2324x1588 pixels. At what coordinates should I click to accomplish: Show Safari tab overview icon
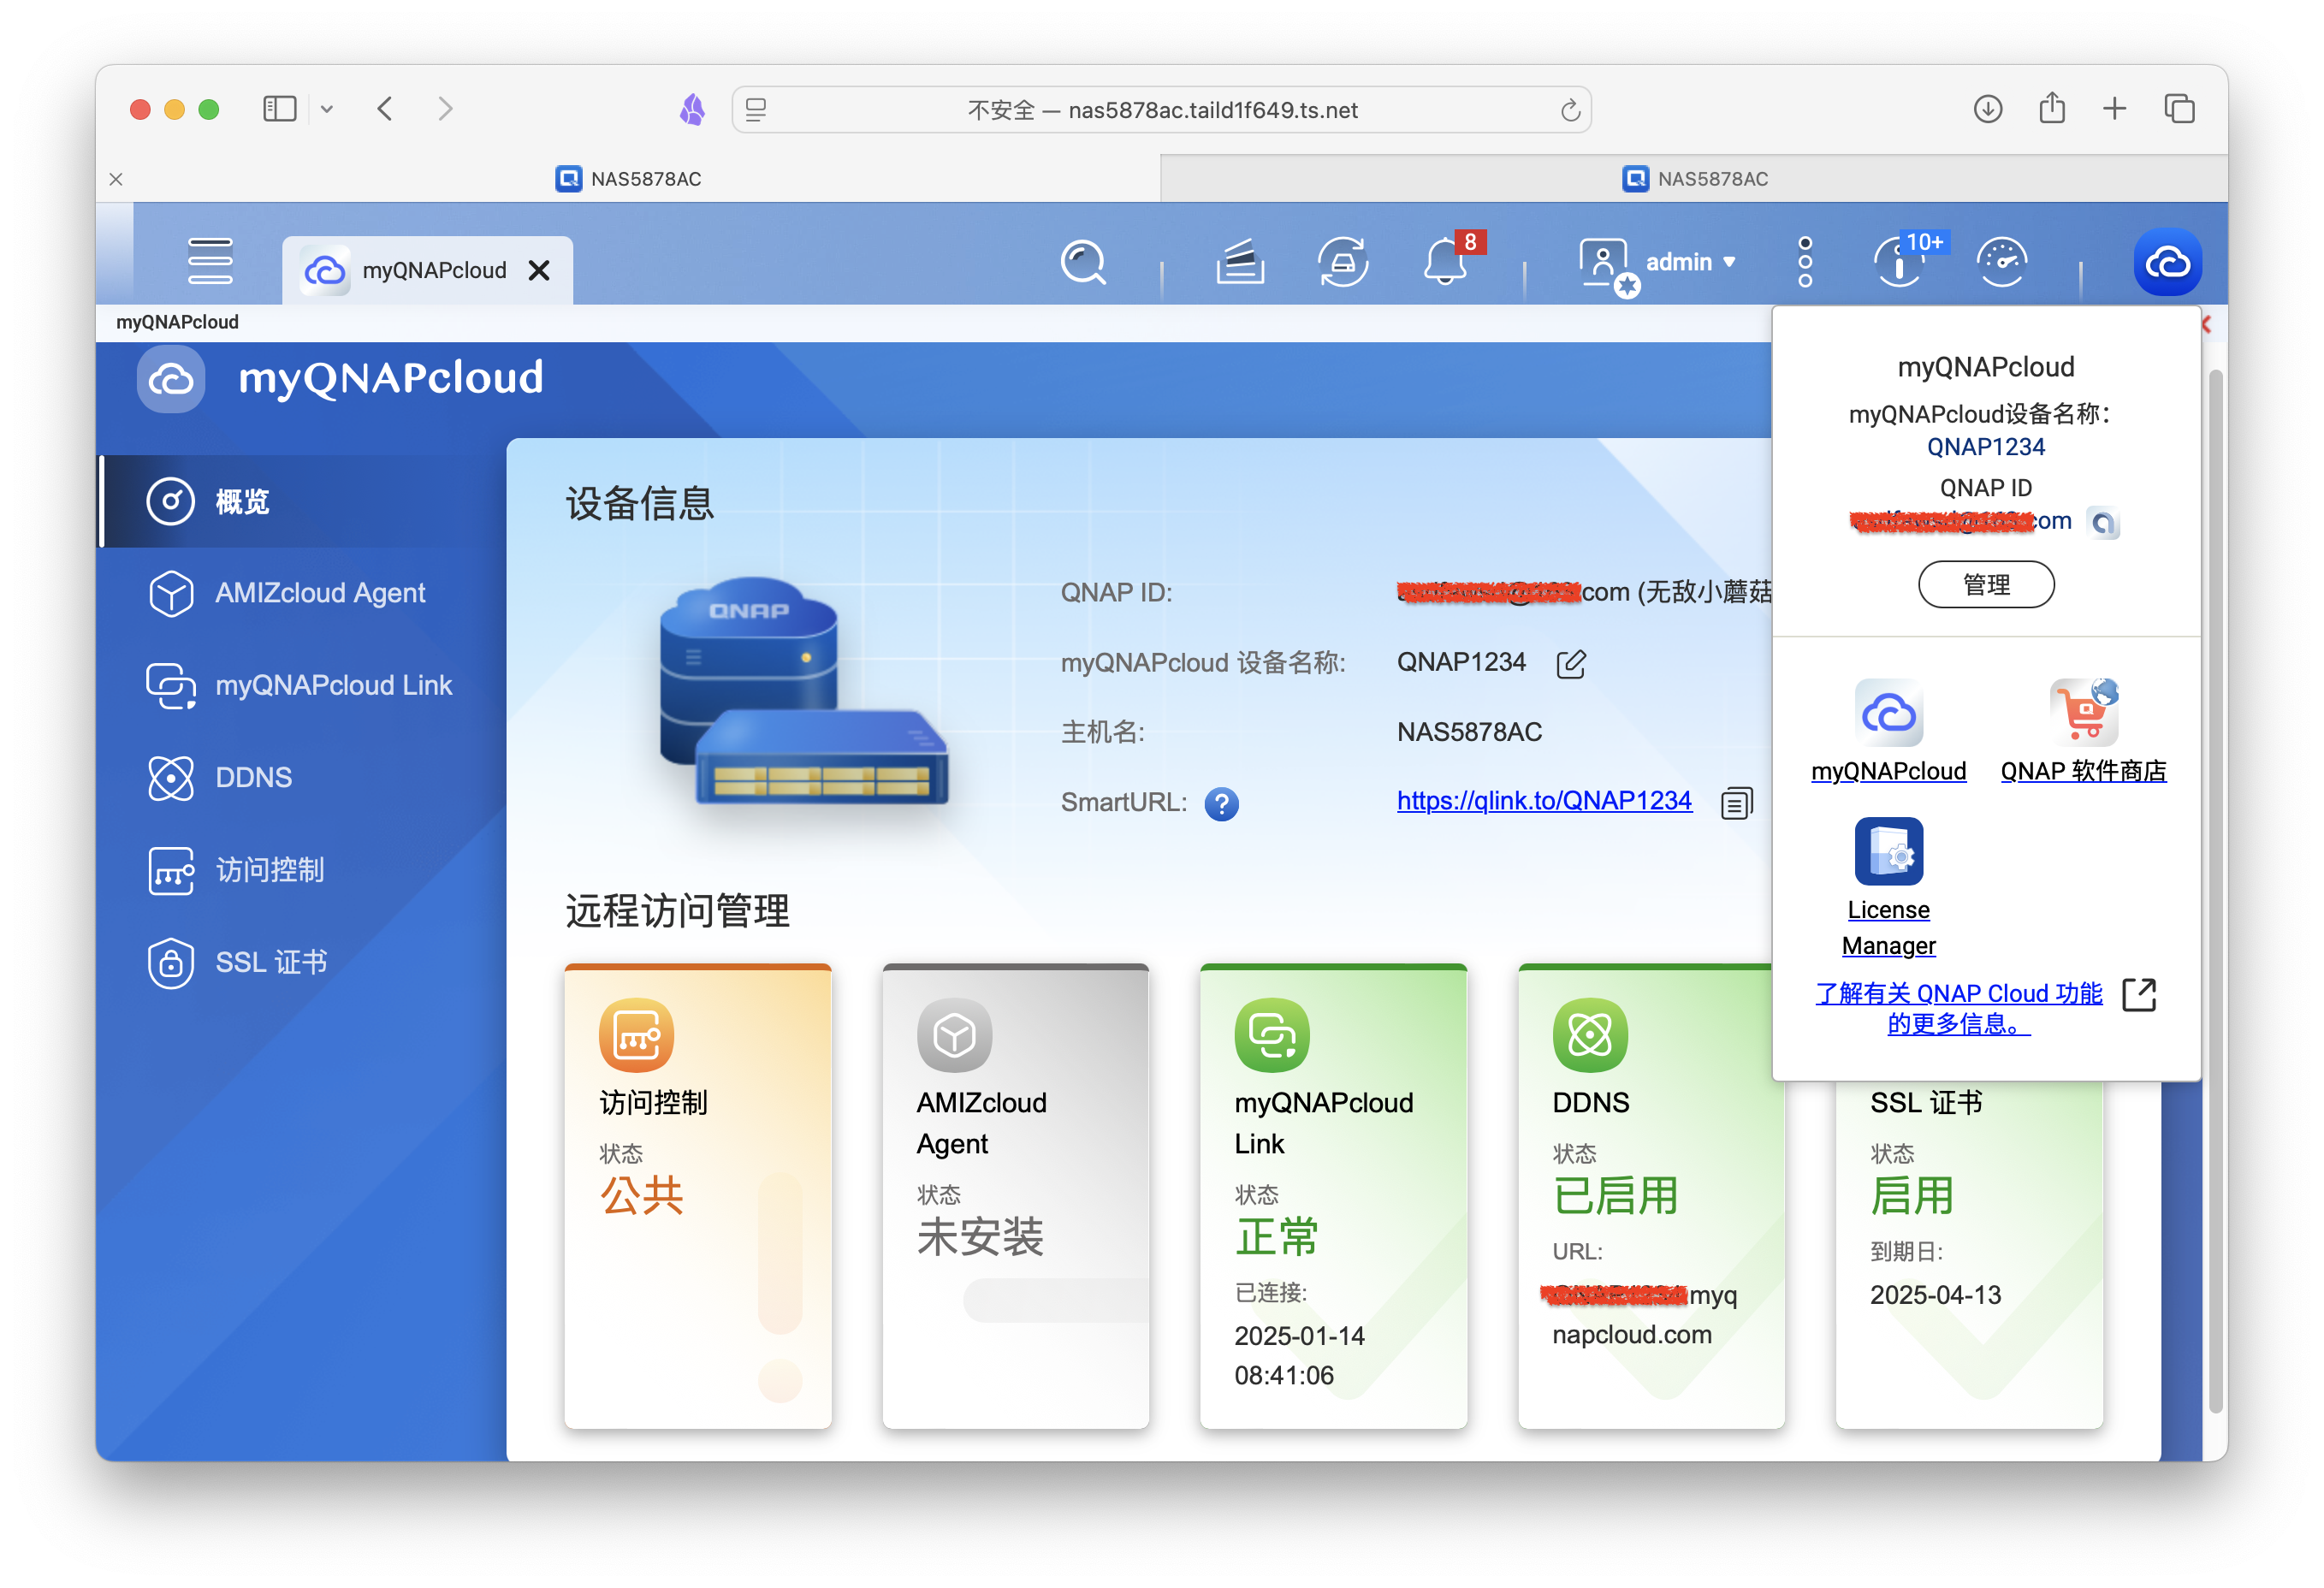[2179, 108]
